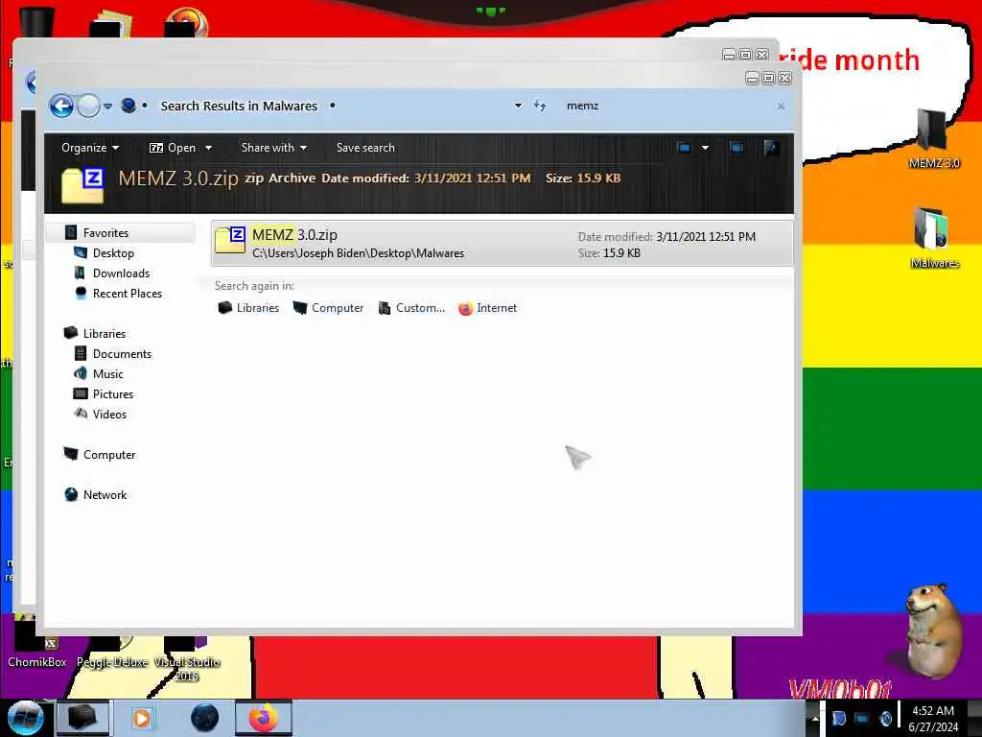Maximize the front Explorer window

(768, 79)
